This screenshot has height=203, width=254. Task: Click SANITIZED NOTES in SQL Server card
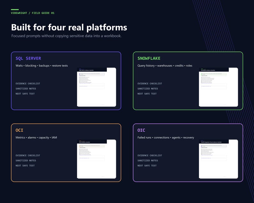coord(26,89)
